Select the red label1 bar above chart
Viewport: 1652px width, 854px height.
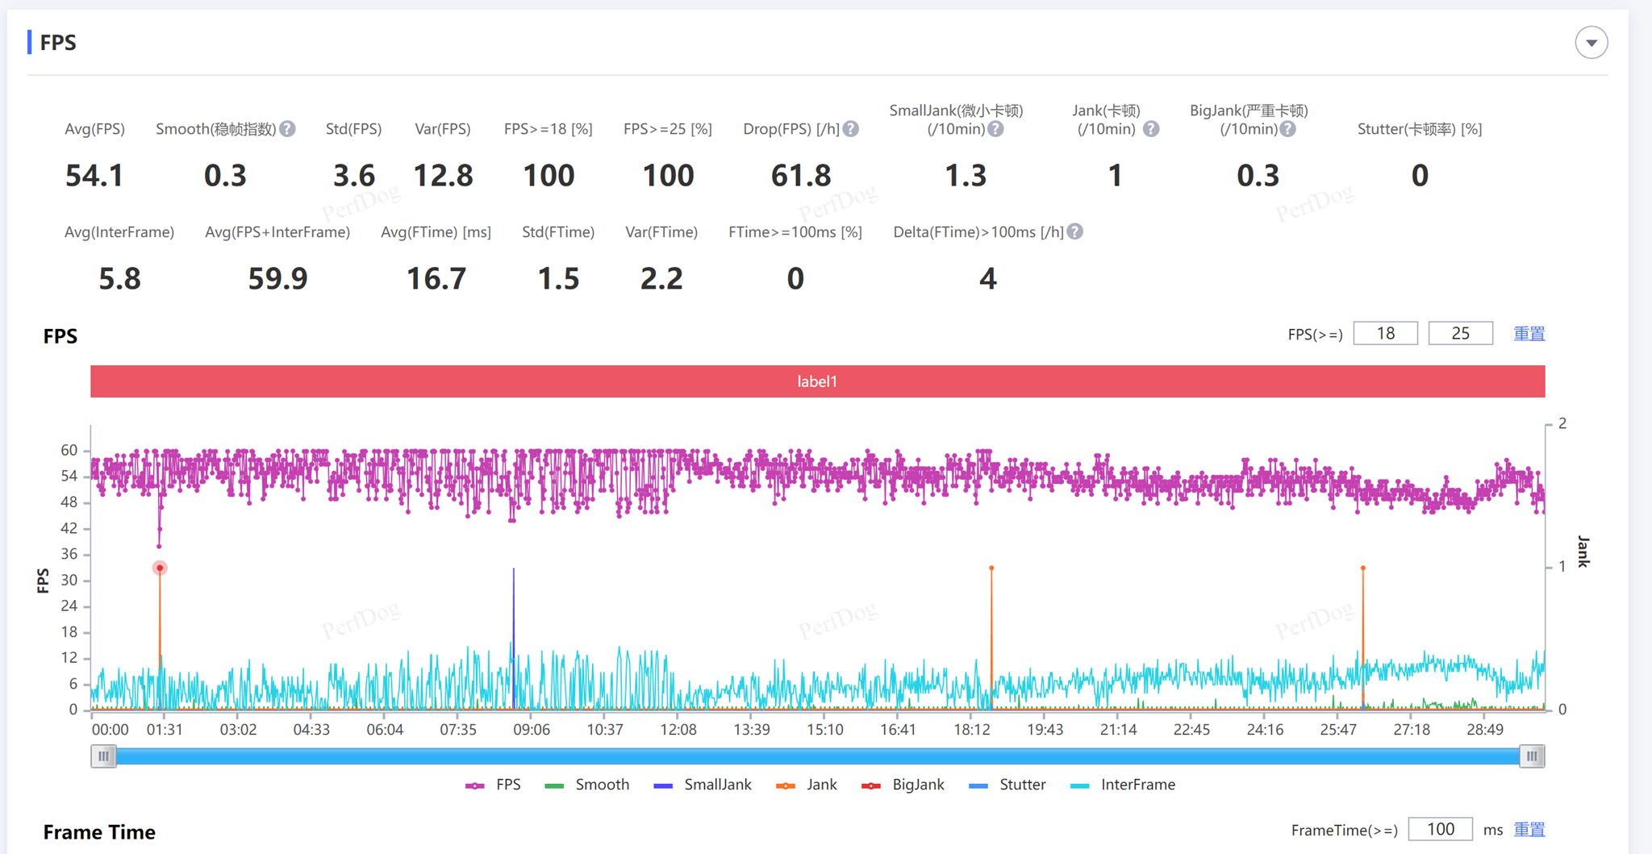(817, 381)
